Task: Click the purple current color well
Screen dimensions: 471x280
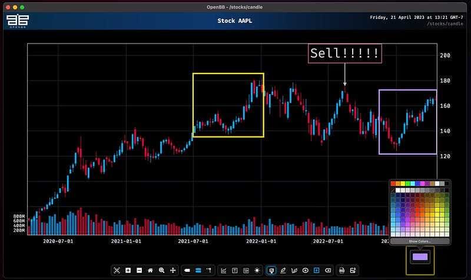Action: coord(420,256)
